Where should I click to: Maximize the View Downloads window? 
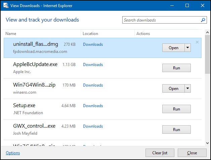tap(187, 5)
